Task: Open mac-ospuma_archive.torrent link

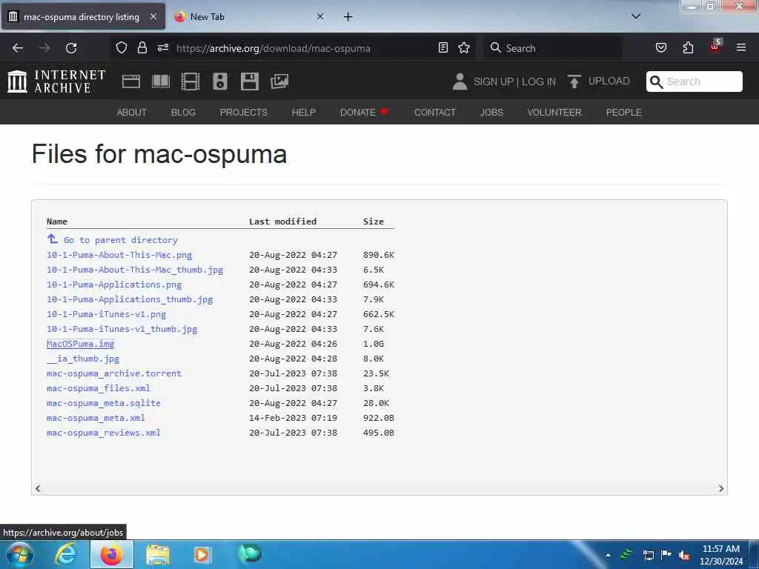Action: (114, 373)
